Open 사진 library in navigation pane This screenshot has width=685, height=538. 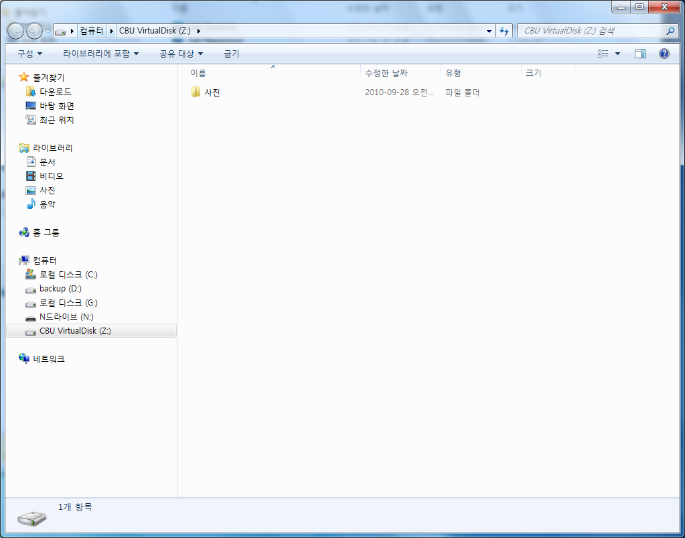coord(48,190)
